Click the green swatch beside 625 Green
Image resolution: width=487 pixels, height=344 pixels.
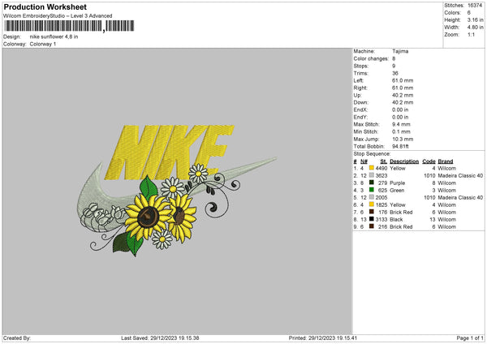coord(372,190)
